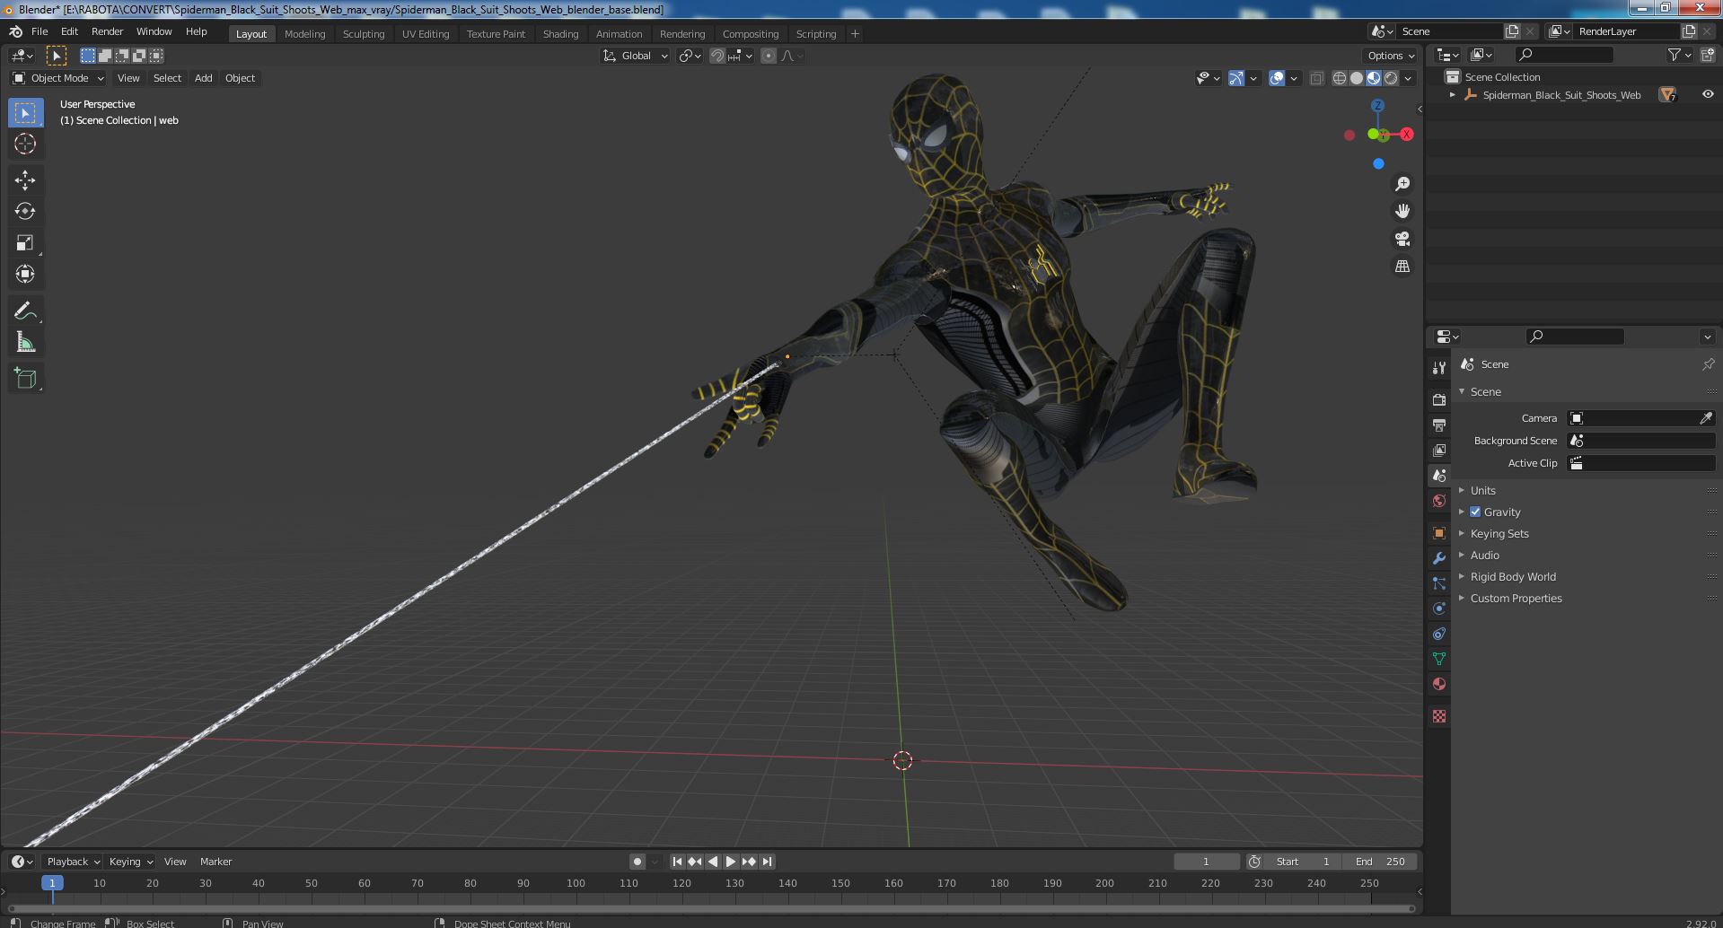Open the Modifier wrench properties tab
The width and height of the screenshot is (1723, 928).
tap(1439, 558)
